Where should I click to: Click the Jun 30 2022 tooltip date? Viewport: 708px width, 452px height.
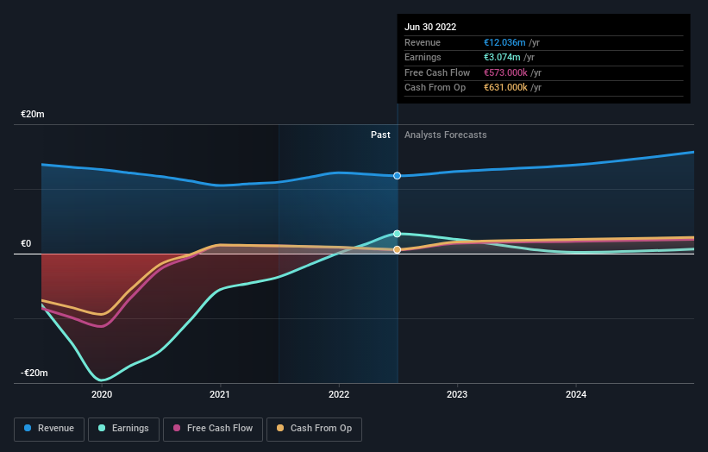(x=430, y=27)
